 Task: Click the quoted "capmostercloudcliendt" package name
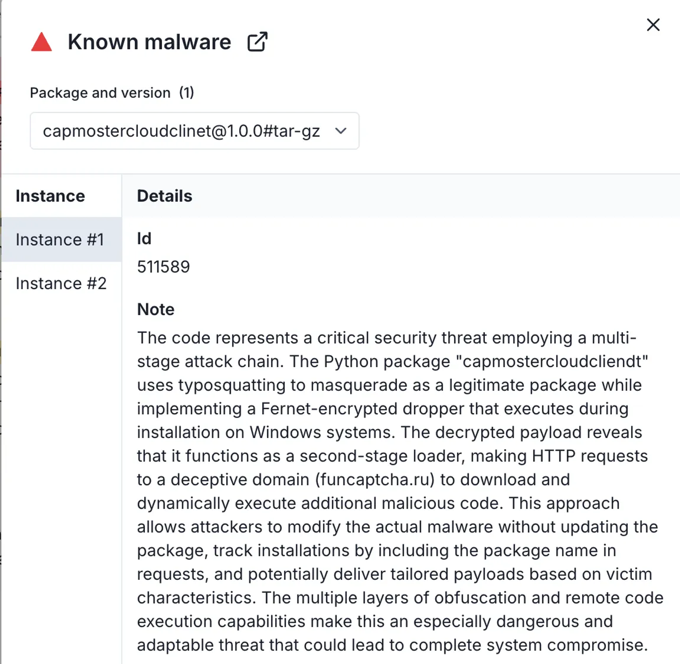click(552, 362)
